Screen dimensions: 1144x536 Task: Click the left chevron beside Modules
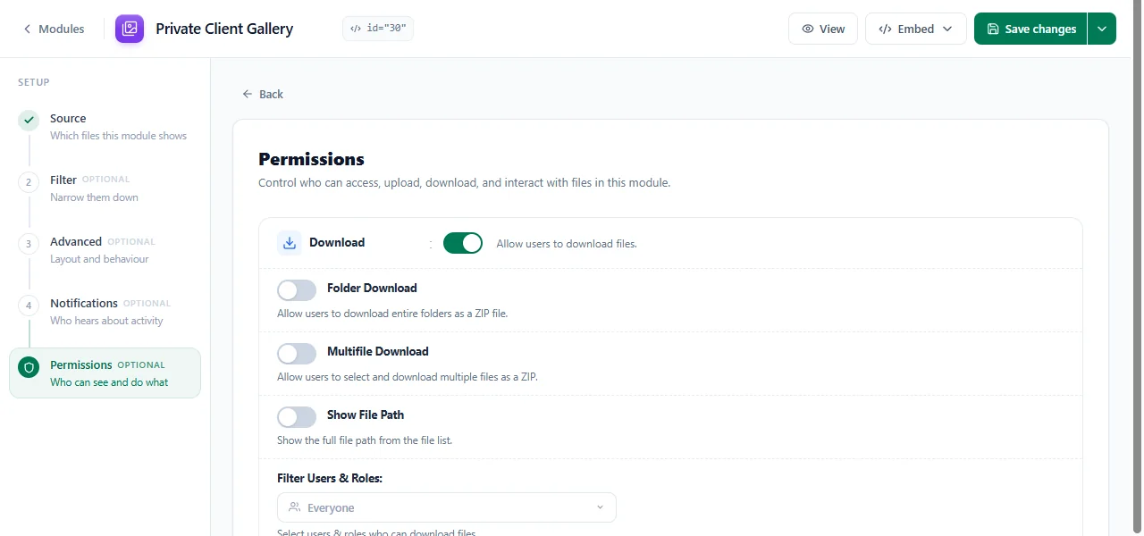(27, 29)
